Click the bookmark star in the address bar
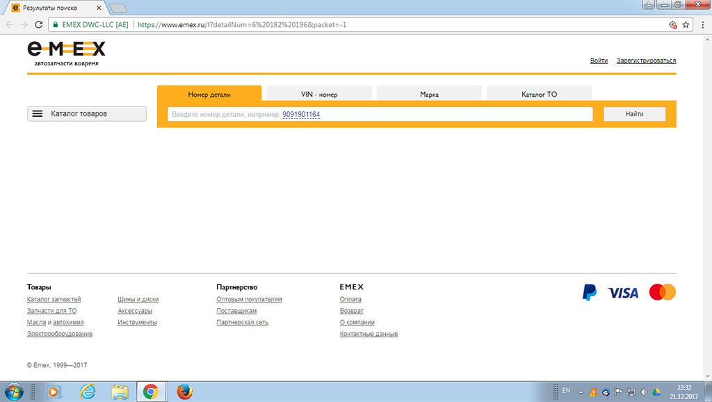Viewport: 712px width, 402px height. pos(686,23)
